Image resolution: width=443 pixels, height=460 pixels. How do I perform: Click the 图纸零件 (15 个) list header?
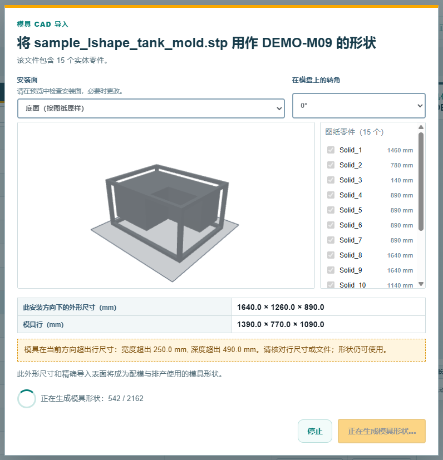[x=355, y=132]
